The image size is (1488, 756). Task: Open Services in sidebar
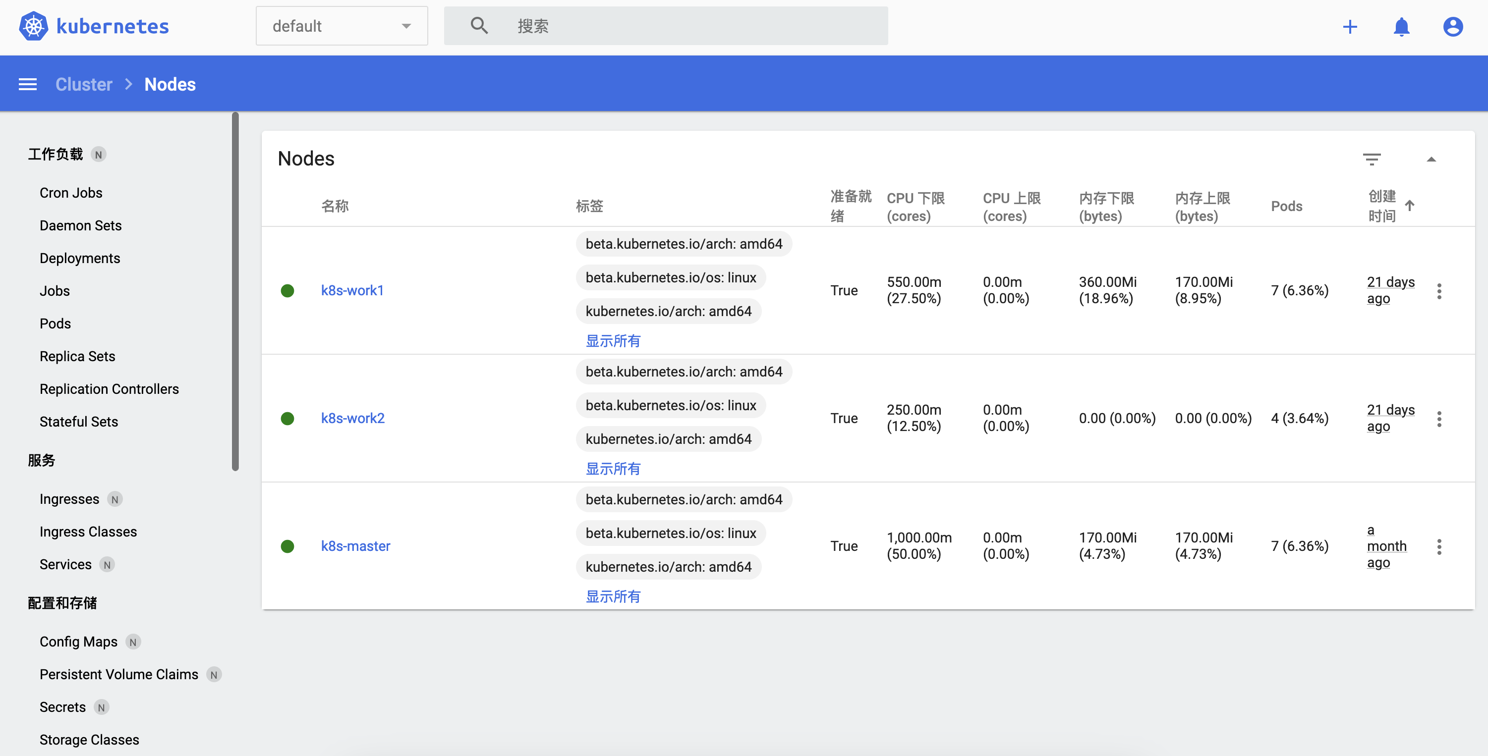tap(65, 564)
